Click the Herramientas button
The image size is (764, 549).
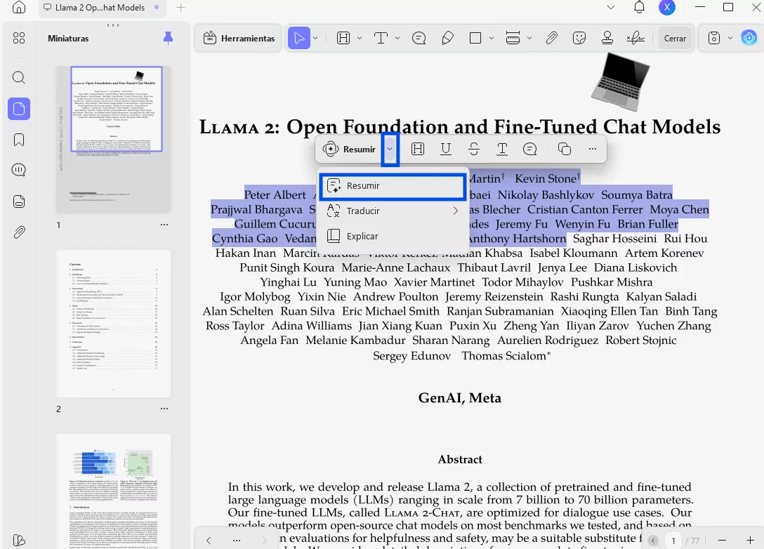[239, 38]
